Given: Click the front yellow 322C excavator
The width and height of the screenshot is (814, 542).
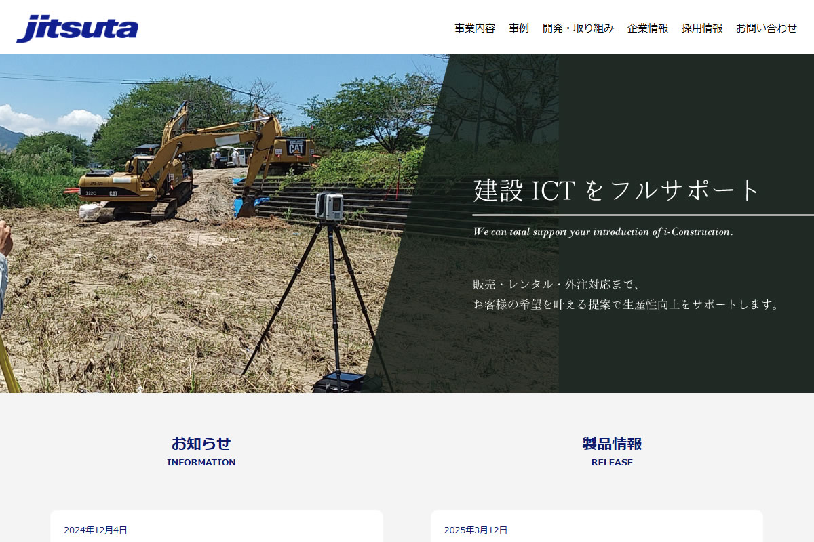Looking at the screenshot, I should (129, 183).
